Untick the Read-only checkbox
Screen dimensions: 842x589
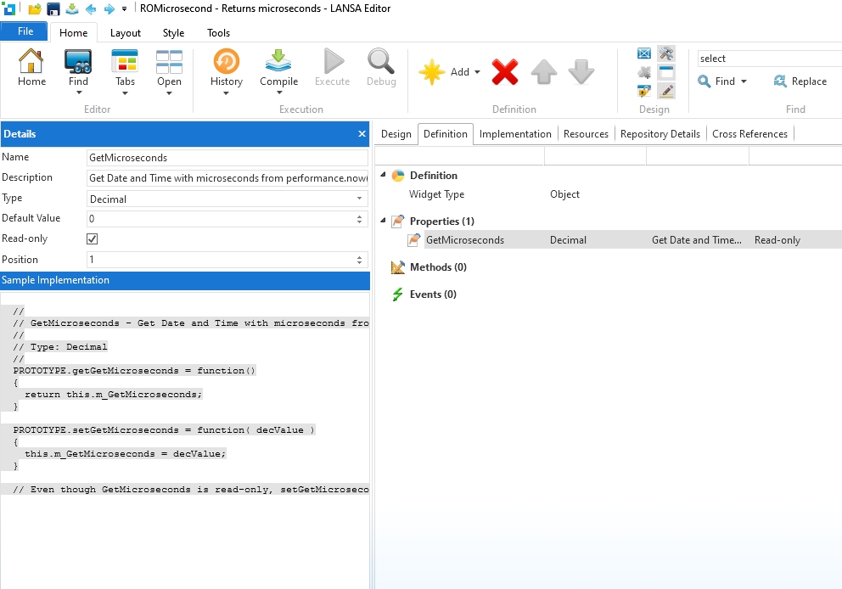tap(93, 239)
